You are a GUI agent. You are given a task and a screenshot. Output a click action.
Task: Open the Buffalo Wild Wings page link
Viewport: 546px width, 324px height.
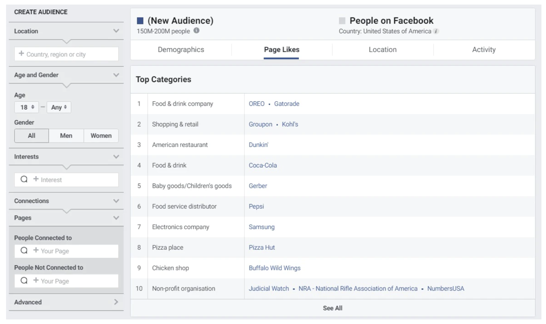pos(275,268)
